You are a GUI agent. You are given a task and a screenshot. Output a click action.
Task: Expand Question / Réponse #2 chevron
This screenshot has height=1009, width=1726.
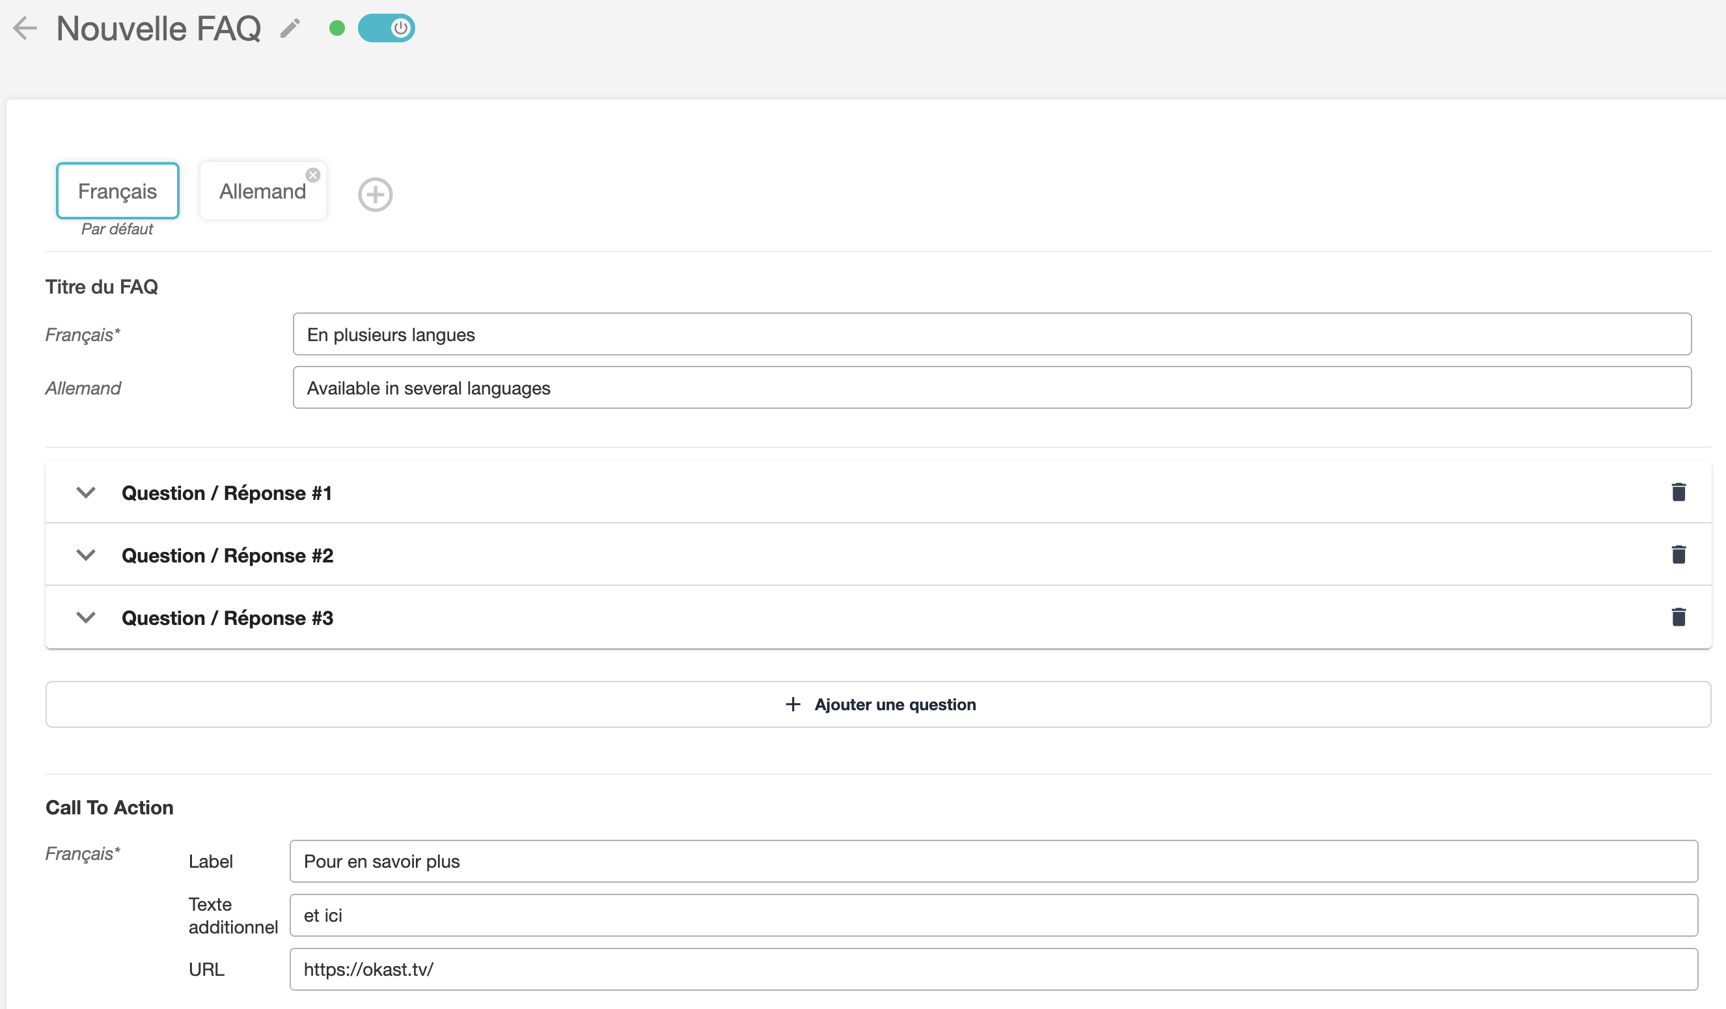tap(86, 555)
